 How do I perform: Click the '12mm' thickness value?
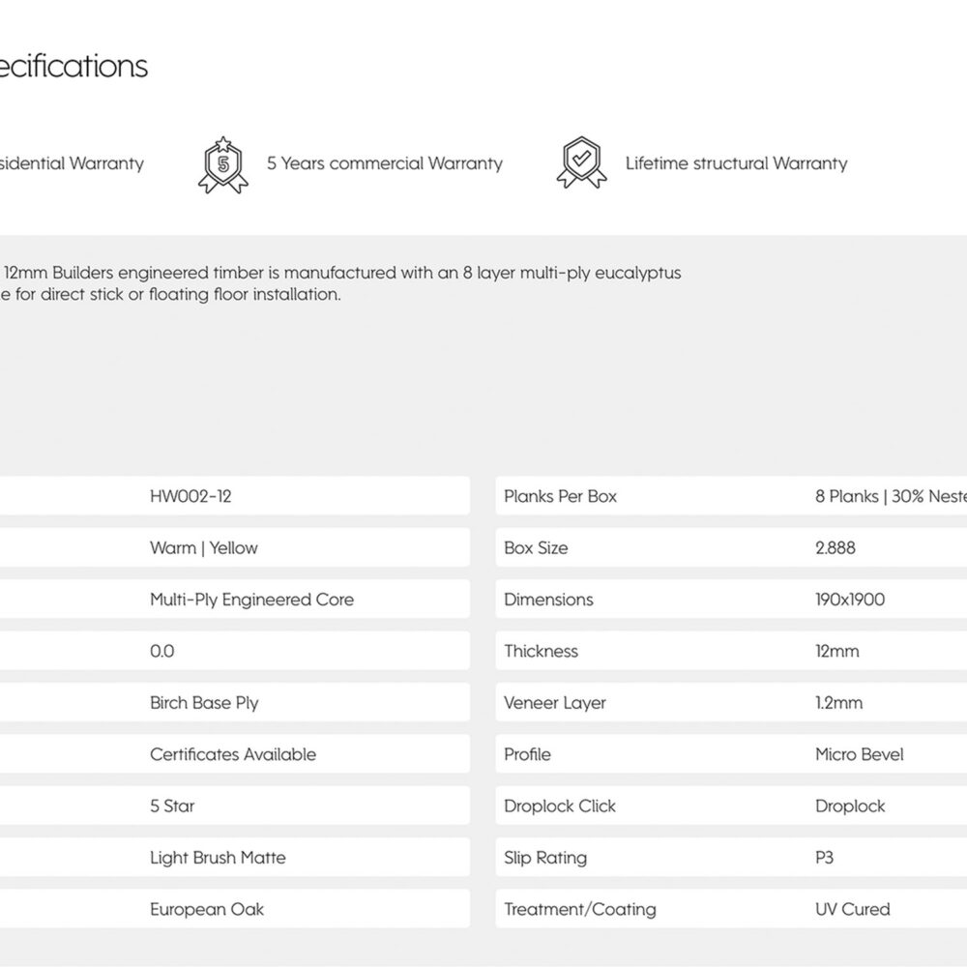tap(836, 651)
